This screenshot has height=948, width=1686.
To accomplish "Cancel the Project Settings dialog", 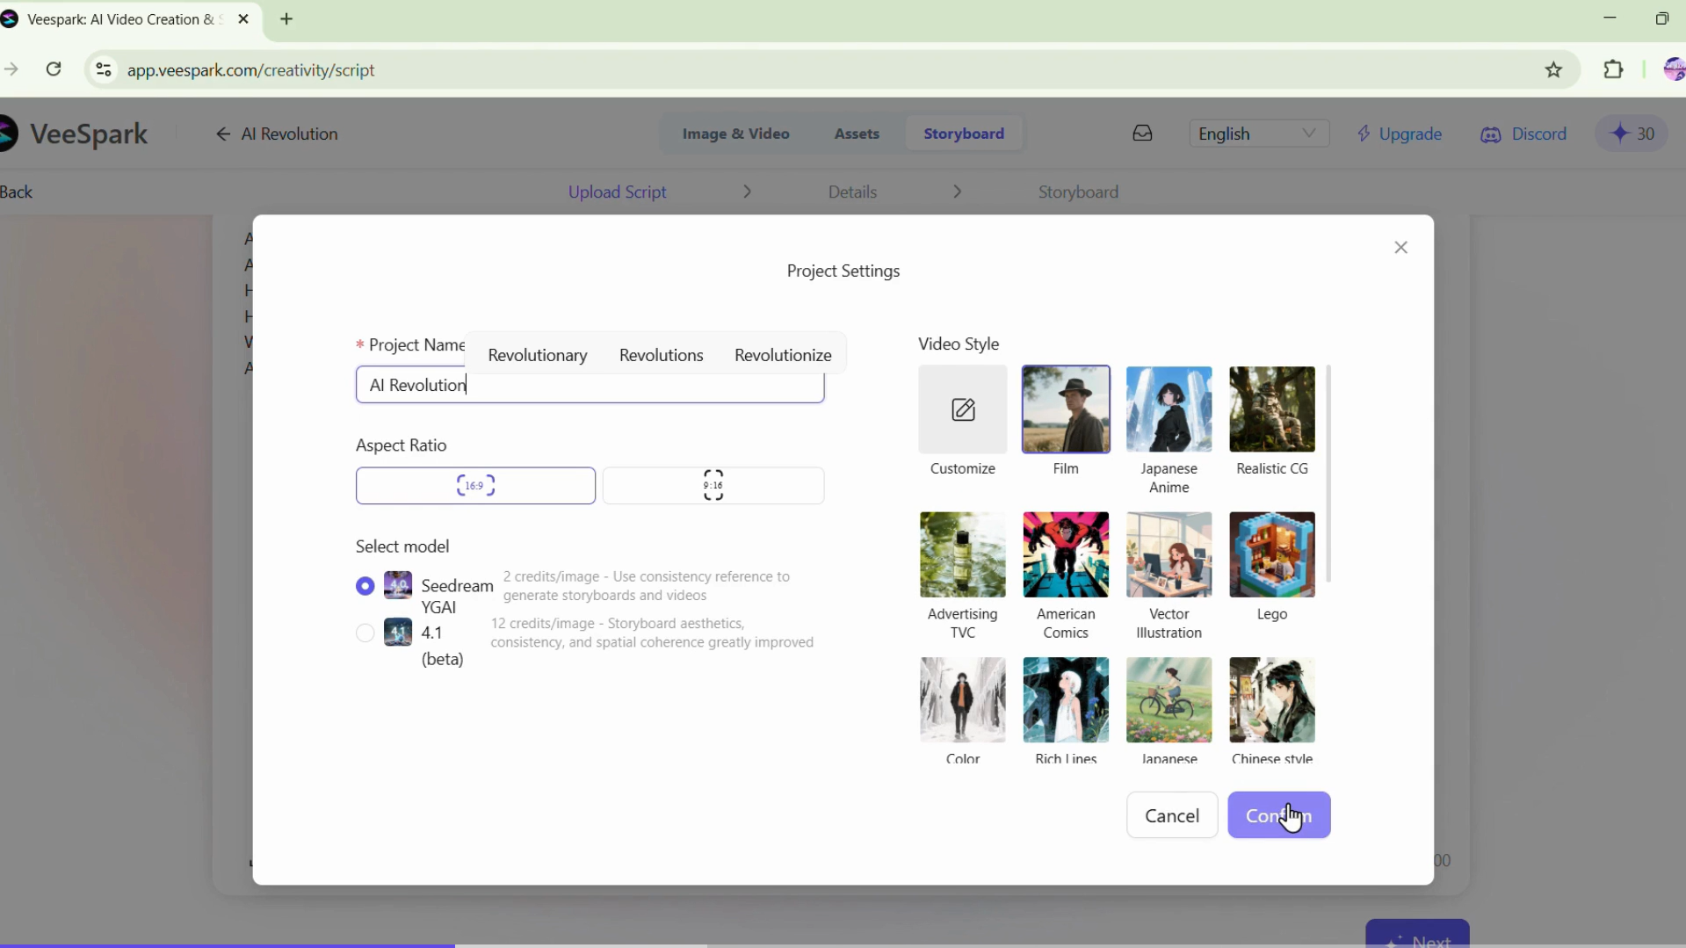I will [x=1172, y=815].
